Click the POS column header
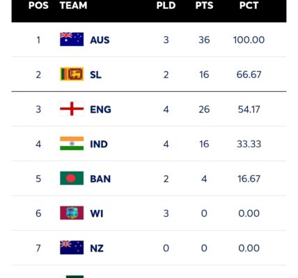This screenshot has width=298, height=278. (x=38, y=6)
